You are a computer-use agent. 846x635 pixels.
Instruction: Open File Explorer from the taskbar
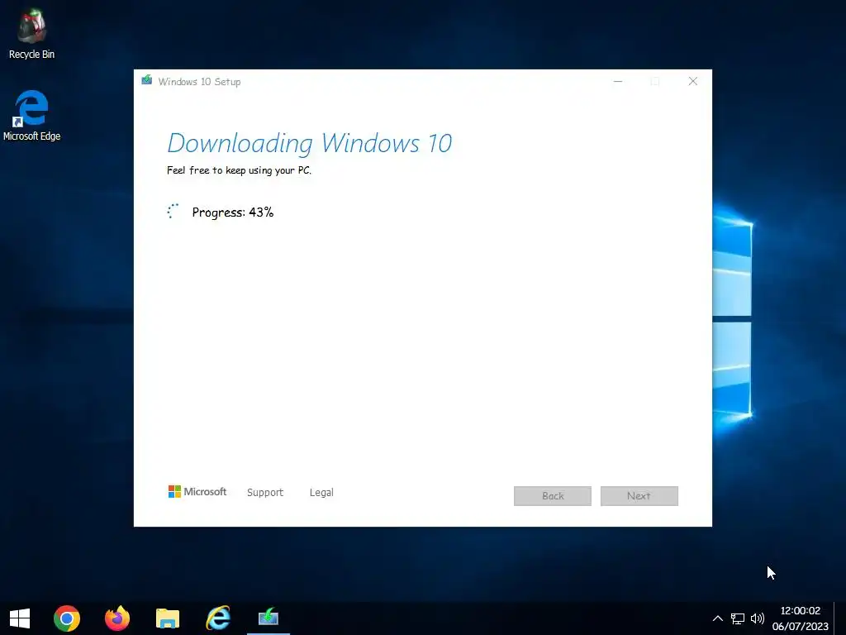coord(168,618)
